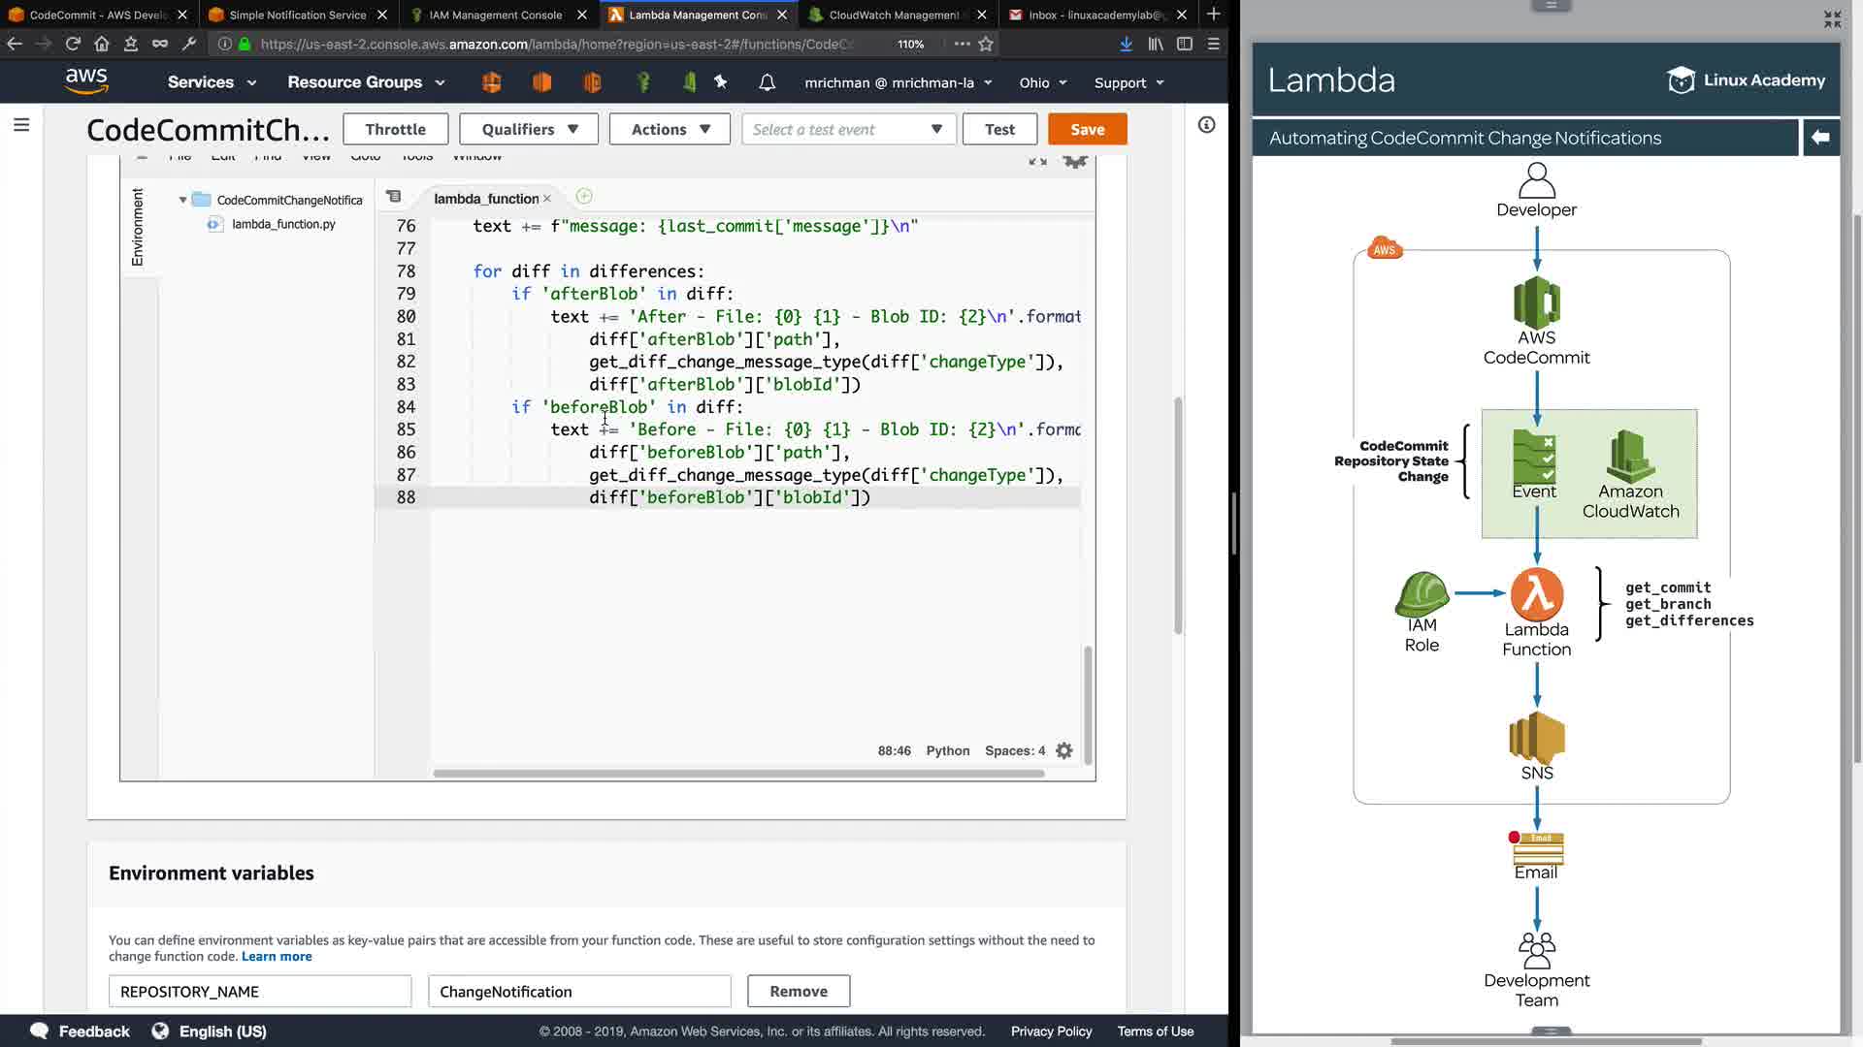
Task: Click the editor horizontal scrollbar
Action: [737, 774]
